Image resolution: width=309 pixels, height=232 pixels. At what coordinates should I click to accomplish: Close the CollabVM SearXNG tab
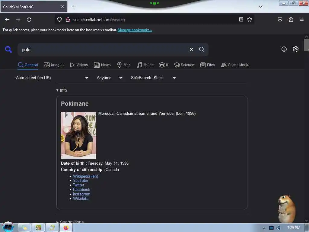pos(62,7)
